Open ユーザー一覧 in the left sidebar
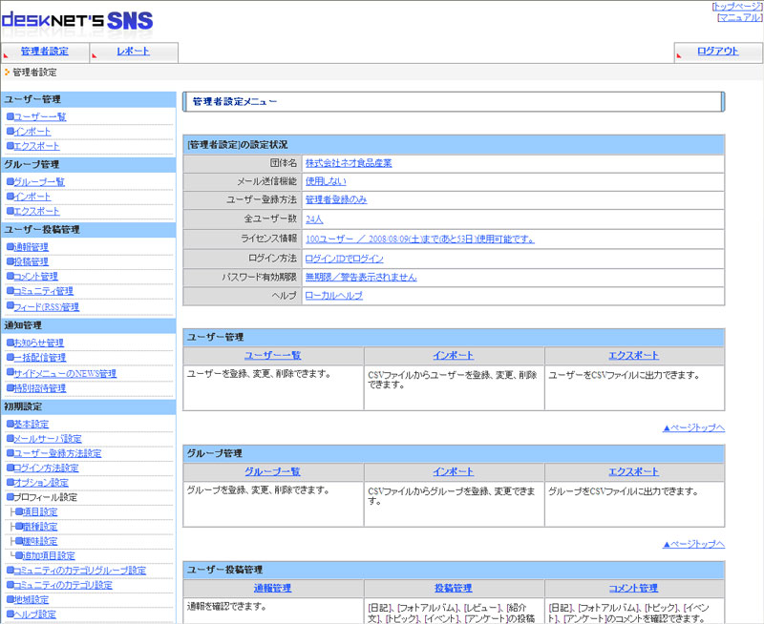This screenshot has width=764, height=624. coord(39,116)
